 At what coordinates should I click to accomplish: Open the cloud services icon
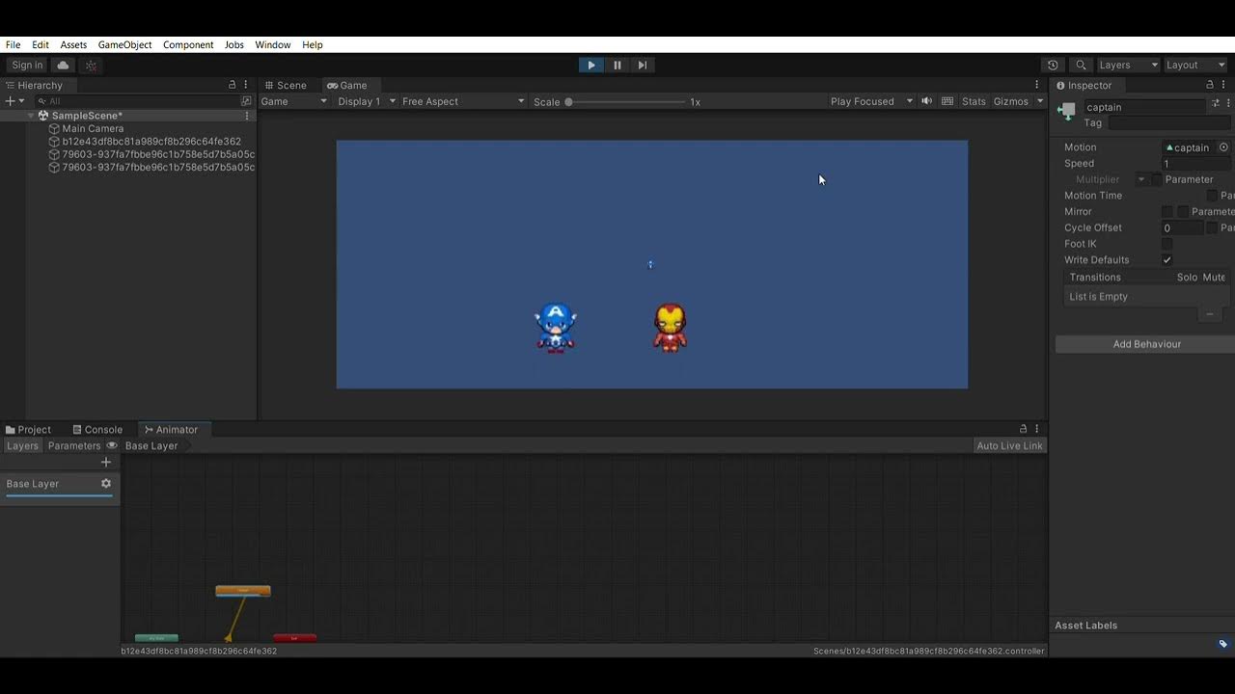tap(63, 65)
